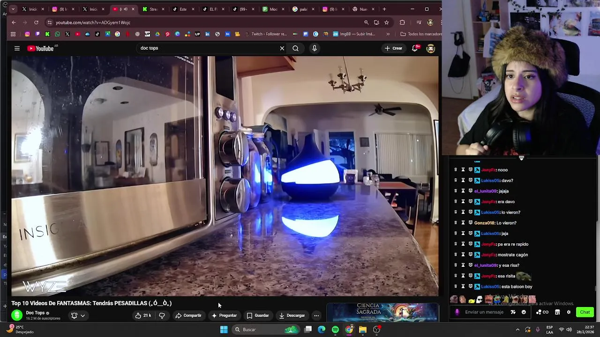Screen dimensions: 600x337
Task: Open page zoom magnifier in address bar
Action: coord(366,22)
